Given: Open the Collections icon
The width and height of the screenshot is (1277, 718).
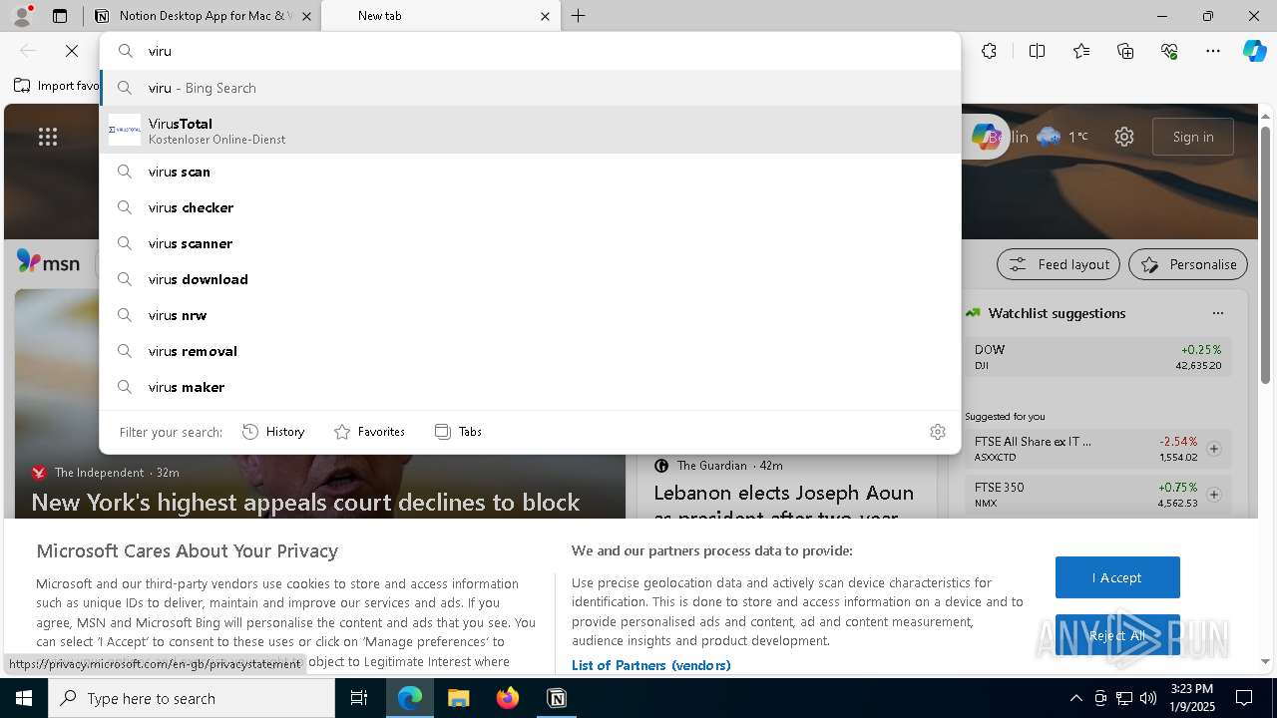Looking at the screenshot, I should 1125,51.
